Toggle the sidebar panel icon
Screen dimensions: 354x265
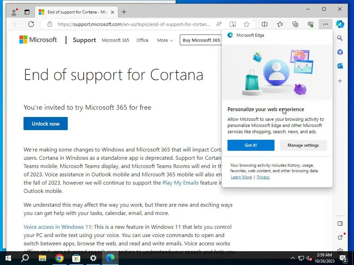point(340,224)
